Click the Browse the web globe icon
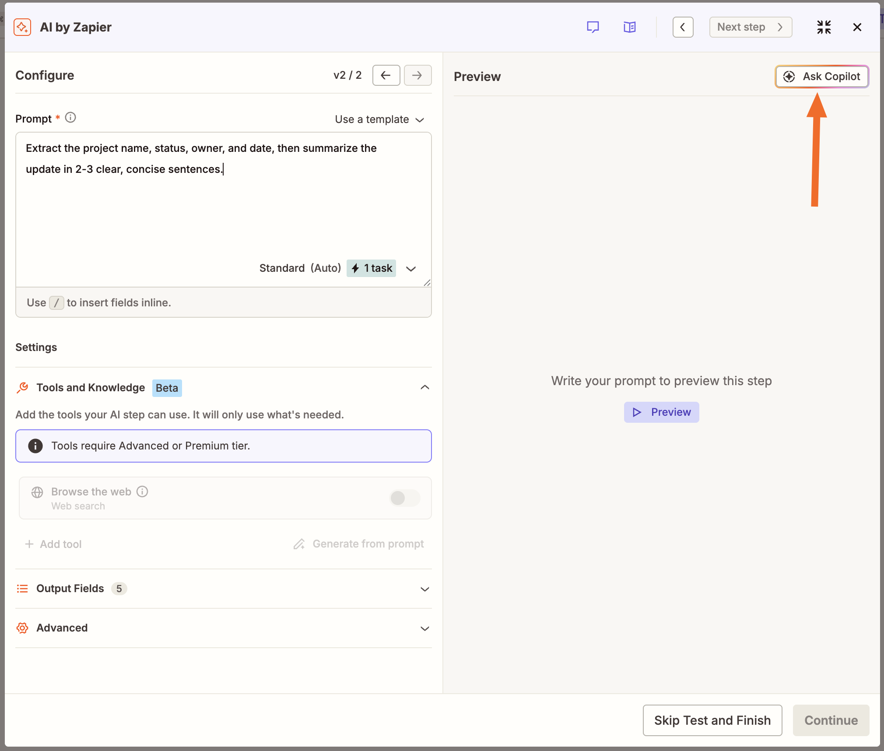The width and height of the screenshot is (884, 751). pos(37,492)
